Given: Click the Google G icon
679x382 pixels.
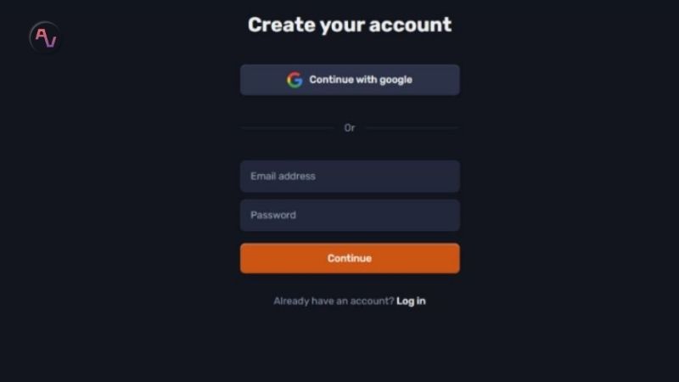Looking at the screenshot, I should pos(295,80).
